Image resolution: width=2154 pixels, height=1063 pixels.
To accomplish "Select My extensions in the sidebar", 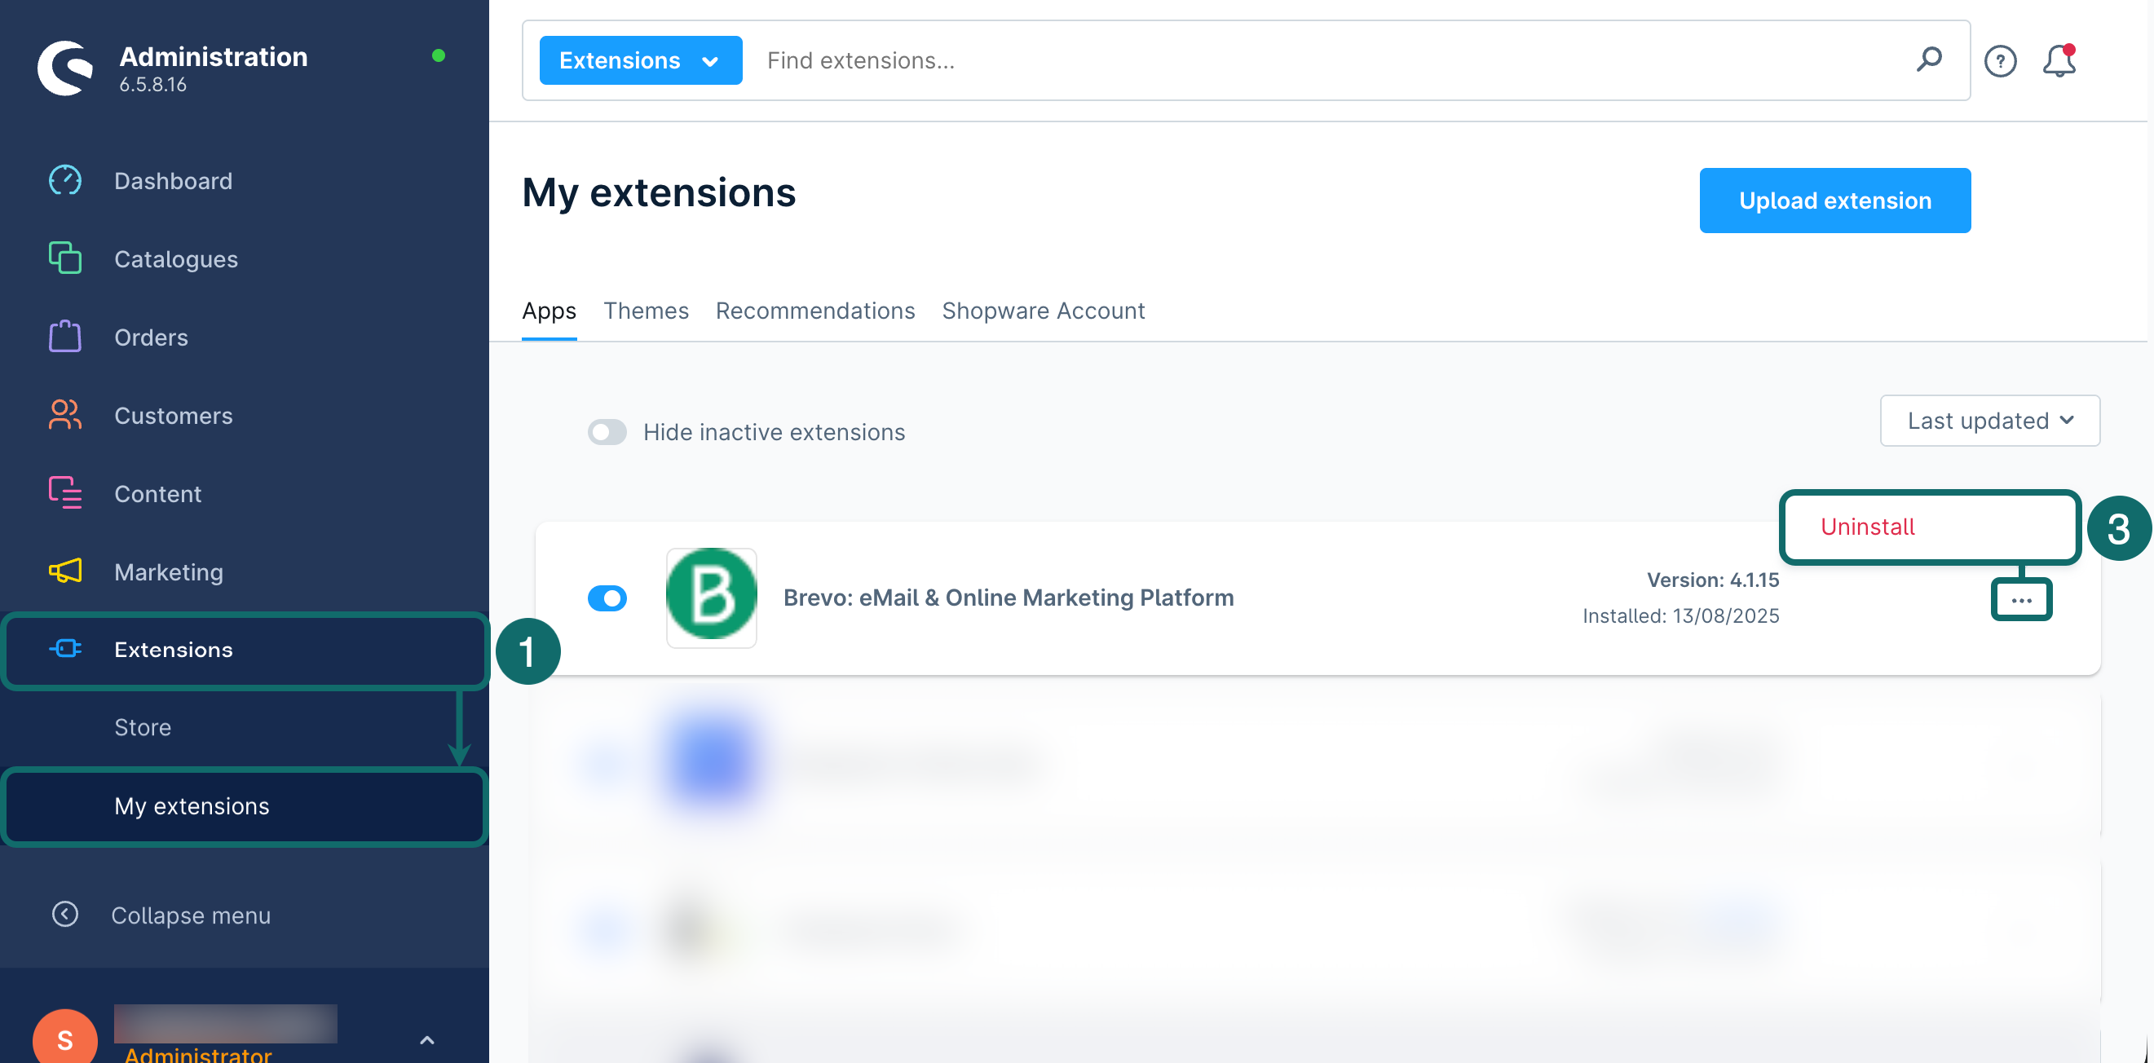I will 245,806.
